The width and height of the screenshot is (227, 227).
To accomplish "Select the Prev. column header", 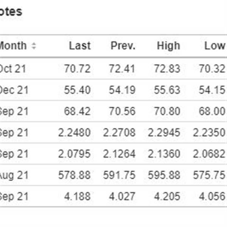I will click(x=123, y=46).
